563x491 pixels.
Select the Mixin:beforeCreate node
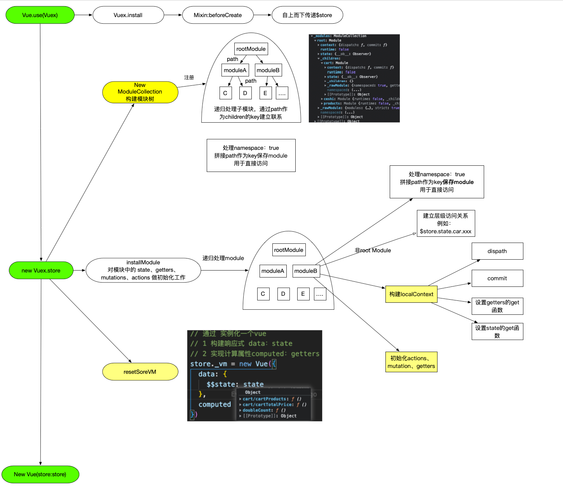218,15
